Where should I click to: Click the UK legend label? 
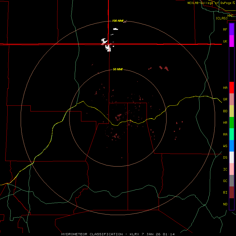pyautogui.click(x=225, y=41)
